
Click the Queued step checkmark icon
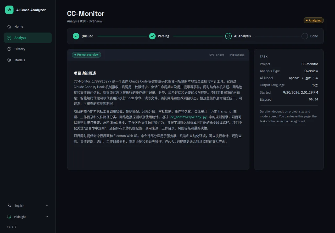tap(76, 36)
